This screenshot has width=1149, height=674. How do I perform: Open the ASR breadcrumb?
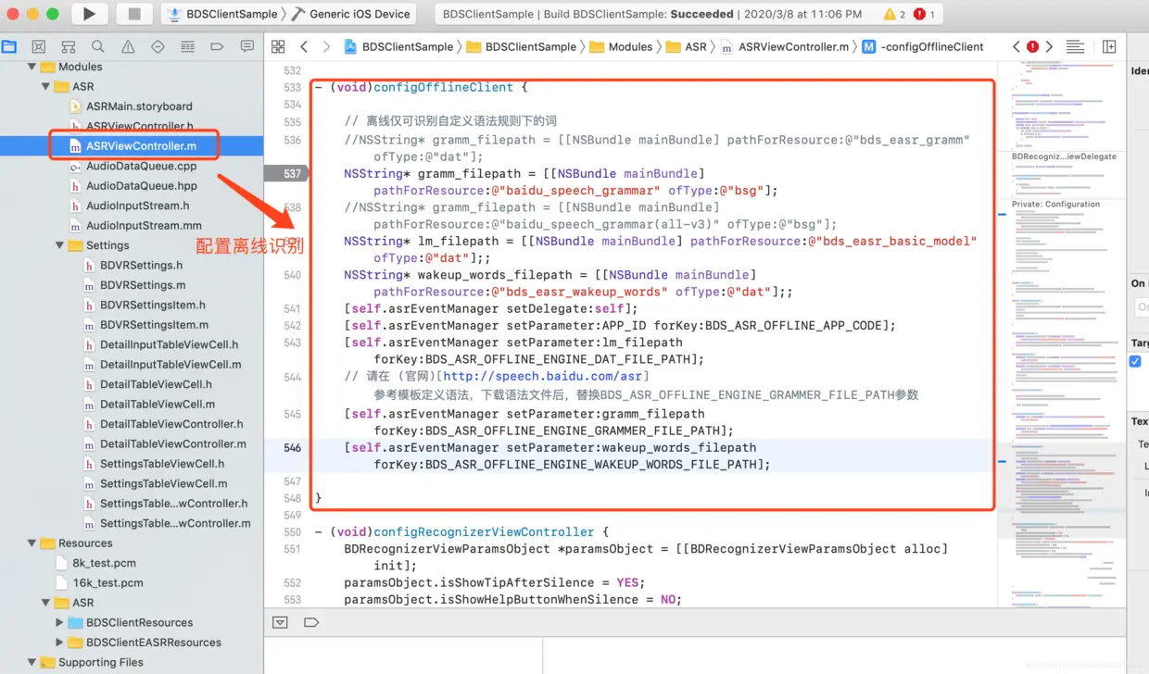(x=687, y=46)
